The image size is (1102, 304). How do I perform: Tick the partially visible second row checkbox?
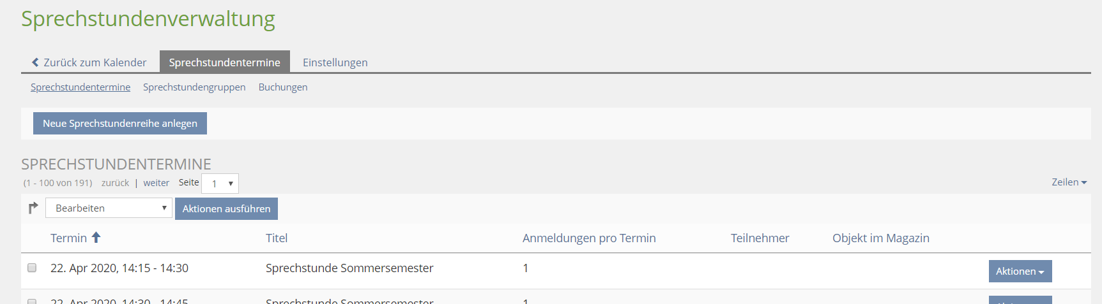pyautogui.click(x=32, y=301)
